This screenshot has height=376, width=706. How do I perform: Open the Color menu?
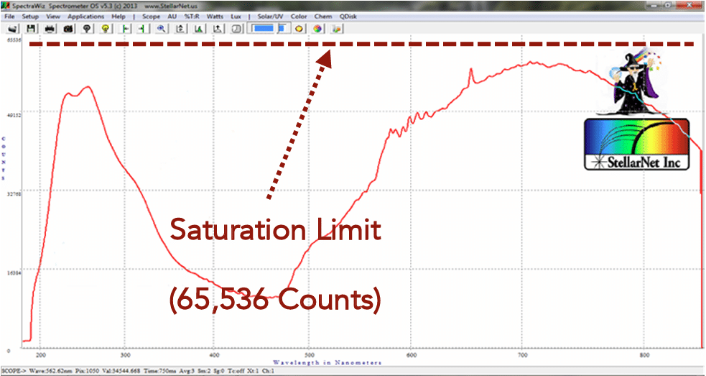click(299, 17)
